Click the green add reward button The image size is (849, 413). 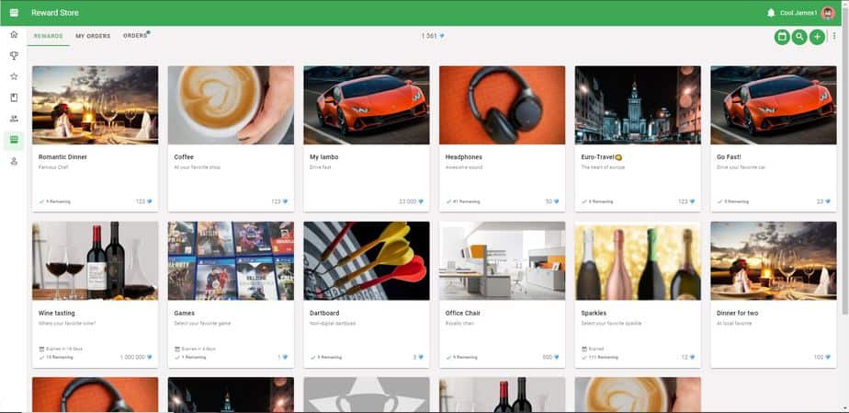[817, 37]
